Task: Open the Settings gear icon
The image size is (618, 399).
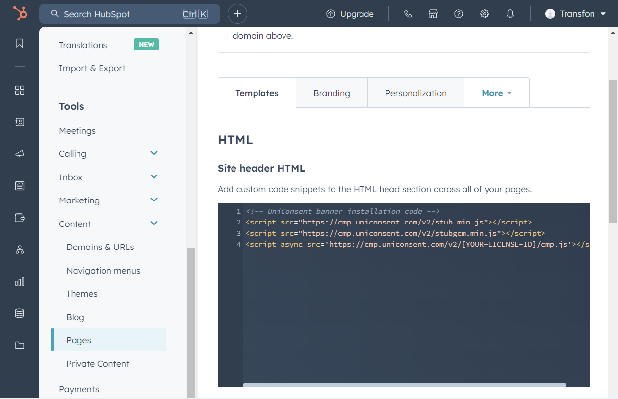Action: pos(485,14)
